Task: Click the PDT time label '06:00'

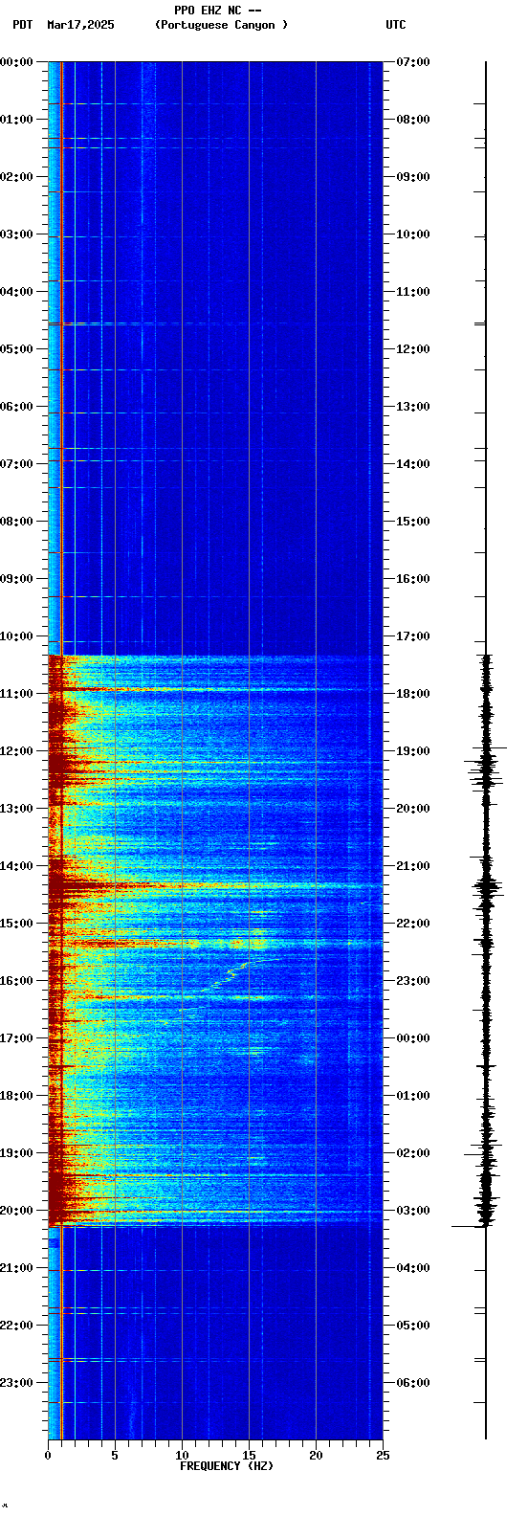Action: click(x=16, y=407)
